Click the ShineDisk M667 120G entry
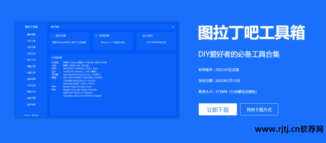This screenshot has height=143, width=326. coord(79,83)
